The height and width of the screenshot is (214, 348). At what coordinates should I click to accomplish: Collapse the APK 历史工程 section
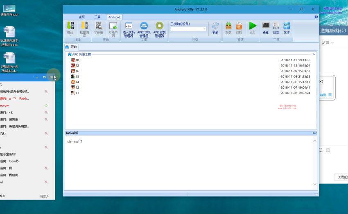pyautogui.click(x=313, y=54)
